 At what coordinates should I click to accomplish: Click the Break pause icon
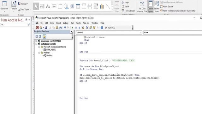[x=76, y=28]
